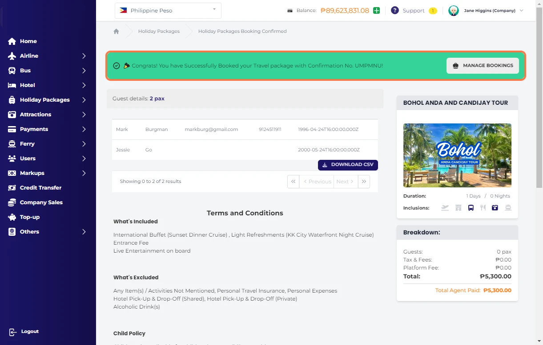Download the guest list CSV
This screenshot has height=345, width=543.
(x=348, y=165)
